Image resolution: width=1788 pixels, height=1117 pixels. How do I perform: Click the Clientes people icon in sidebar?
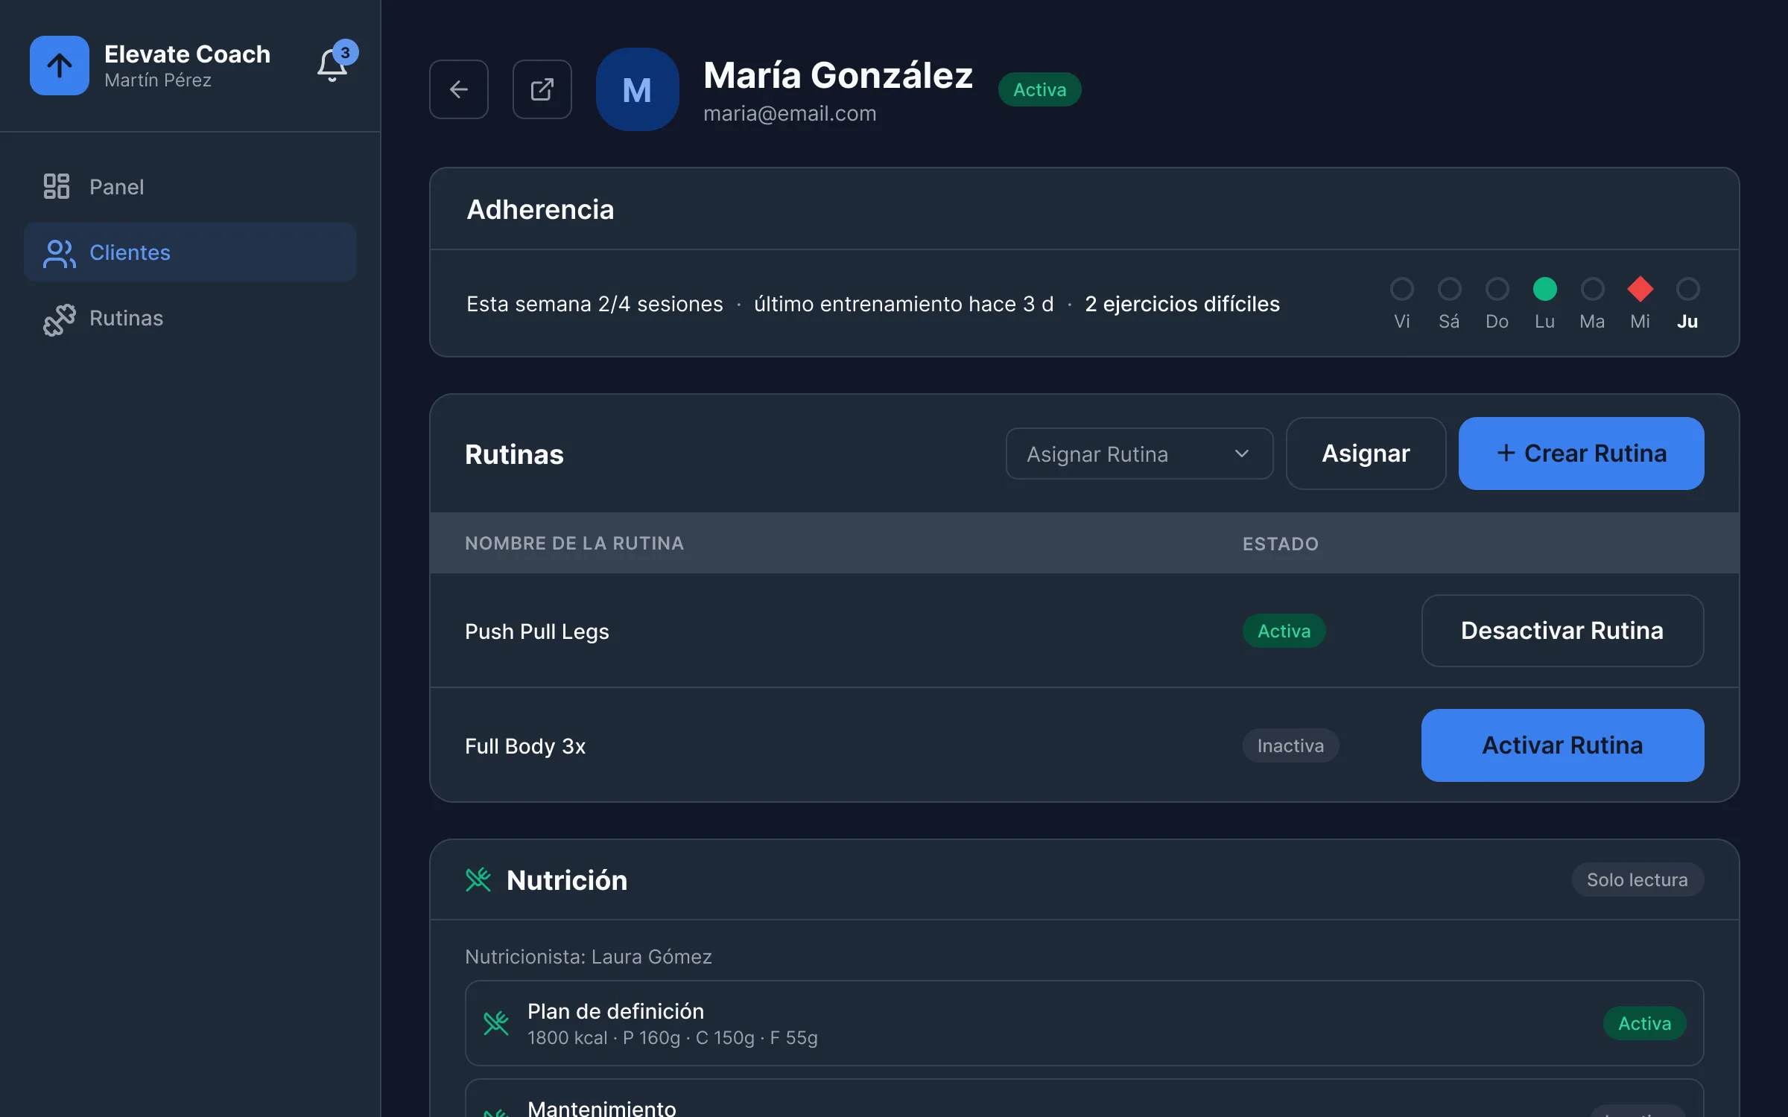[59, 252]
